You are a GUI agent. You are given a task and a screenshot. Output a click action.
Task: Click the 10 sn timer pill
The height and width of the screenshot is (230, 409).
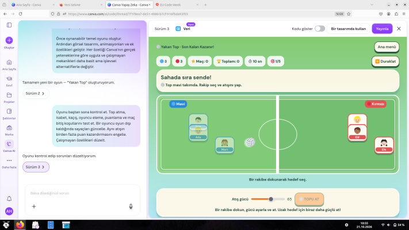click(x=255, y=62)
